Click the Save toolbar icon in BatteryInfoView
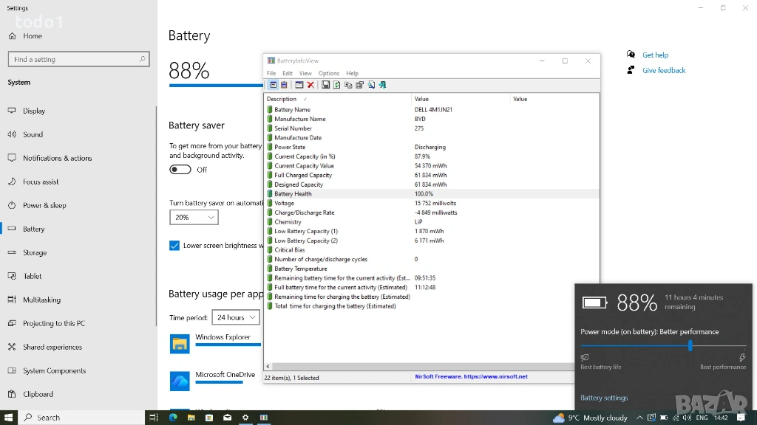 325,85
